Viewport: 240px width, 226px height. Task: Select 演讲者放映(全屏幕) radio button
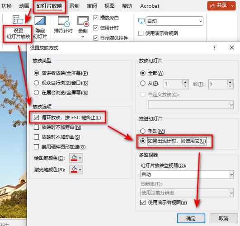click(x=36, y=73)
